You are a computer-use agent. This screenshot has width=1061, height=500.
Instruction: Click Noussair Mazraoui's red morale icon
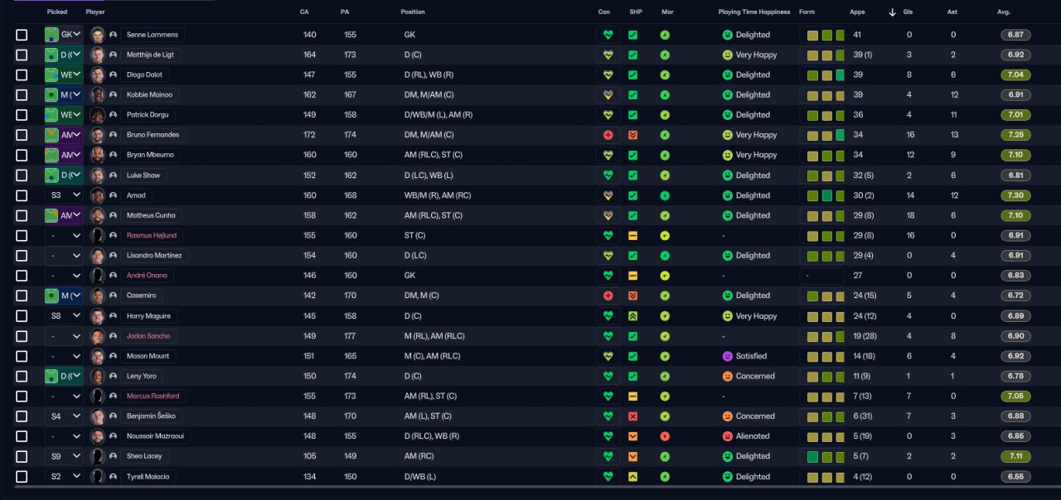[665, 436]
